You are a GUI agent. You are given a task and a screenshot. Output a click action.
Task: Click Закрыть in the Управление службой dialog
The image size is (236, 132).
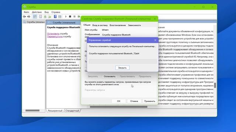[x=122, y=68]
